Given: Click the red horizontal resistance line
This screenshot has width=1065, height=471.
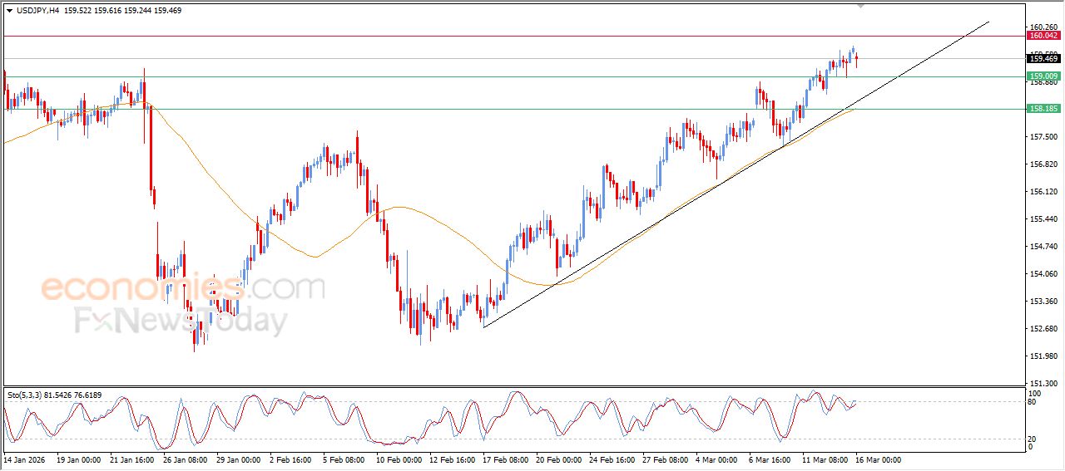Looking at the screenshot, I should (x=499, y=36).
